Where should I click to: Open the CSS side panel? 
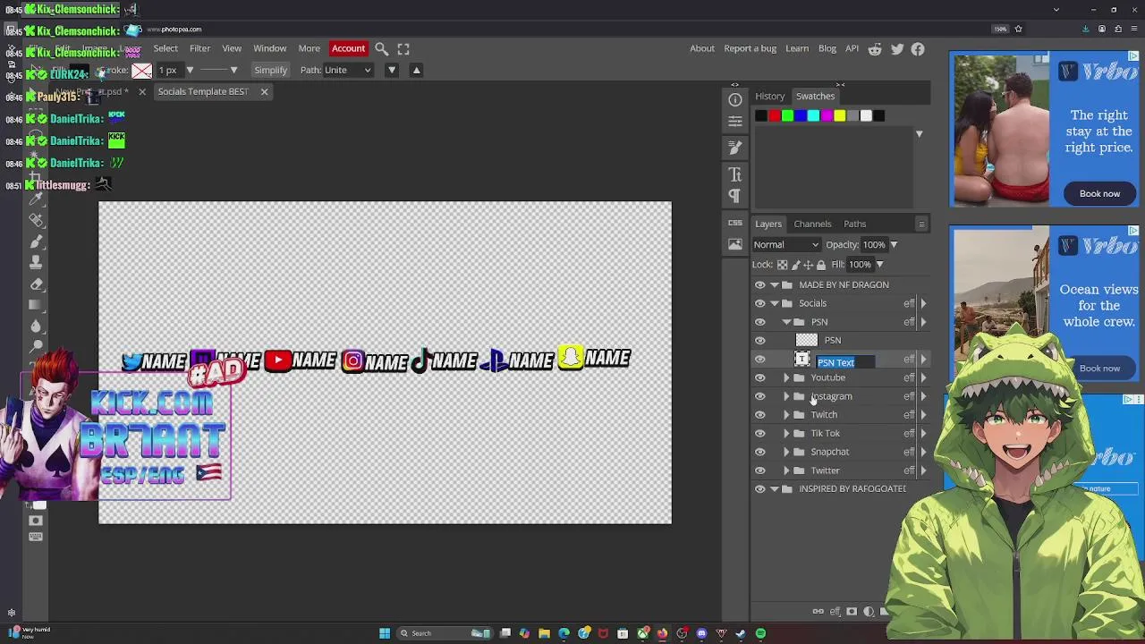click(735, 223)
